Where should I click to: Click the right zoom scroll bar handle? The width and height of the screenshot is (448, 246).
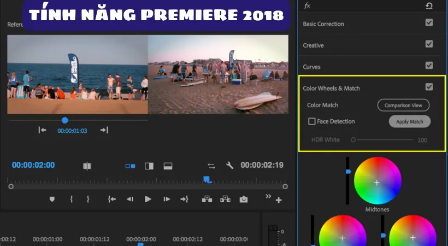[x=285, y=186]
